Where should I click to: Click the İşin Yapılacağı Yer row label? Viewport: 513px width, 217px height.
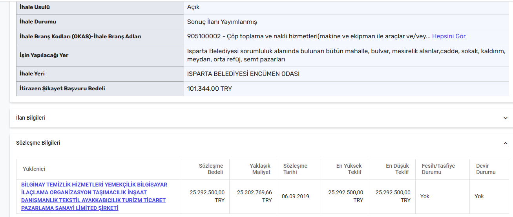pyautogui.click(x=44, y=55)
